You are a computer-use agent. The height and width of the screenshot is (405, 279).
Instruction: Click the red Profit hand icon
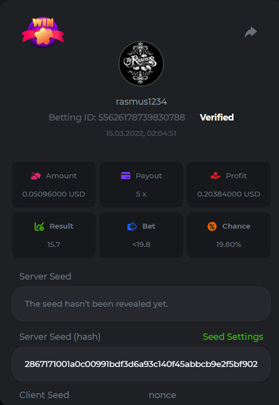[215, 176]
